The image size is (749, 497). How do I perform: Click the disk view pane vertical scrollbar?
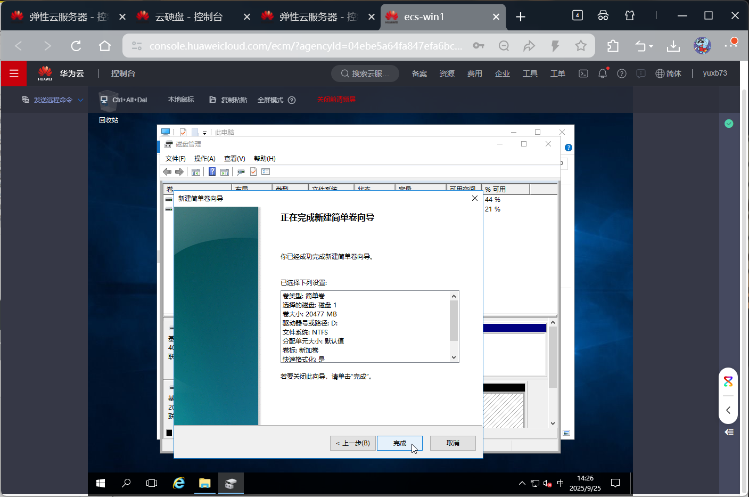(x=553, y=373)
